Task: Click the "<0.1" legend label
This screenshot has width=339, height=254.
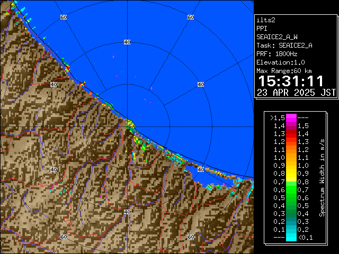Action: [305, 238]
